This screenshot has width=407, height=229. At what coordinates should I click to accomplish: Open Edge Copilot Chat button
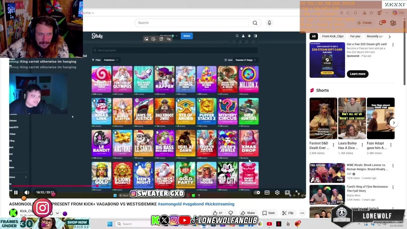click(398, 13)
